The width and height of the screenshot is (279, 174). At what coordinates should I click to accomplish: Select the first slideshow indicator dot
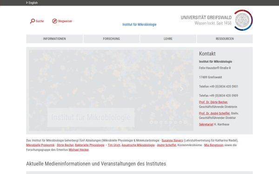click(151, 122)
